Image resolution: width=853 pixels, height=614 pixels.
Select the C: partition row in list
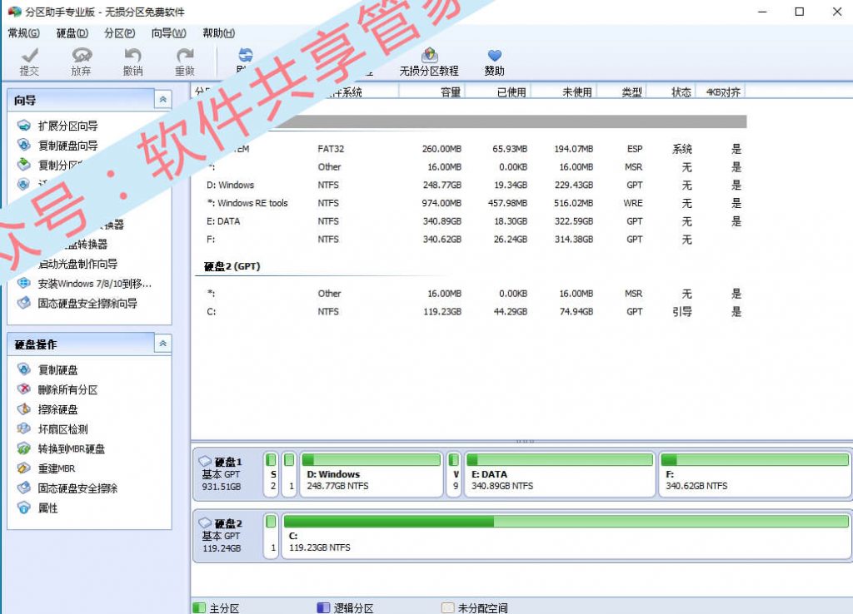click(x=471, y=311)
